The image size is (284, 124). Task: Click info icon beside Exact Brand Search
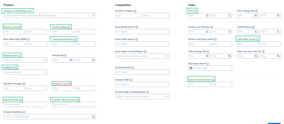point(137,27)
